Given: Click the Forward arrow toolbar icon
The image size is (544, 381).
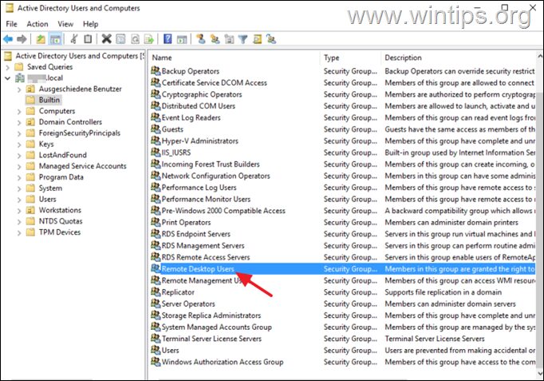Looking at the screenshot, I should pyautogui.click(x=22, y=39).
